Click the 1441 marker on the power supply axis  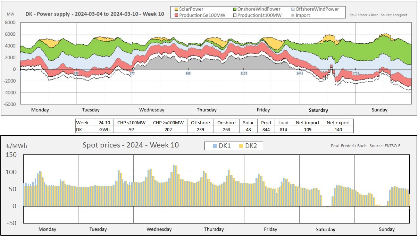(300, 74)
